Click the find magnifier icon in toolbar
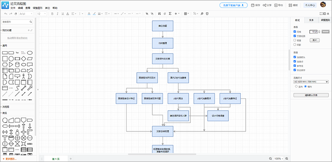Screen dimensions: 332x162 pos(202,14)
